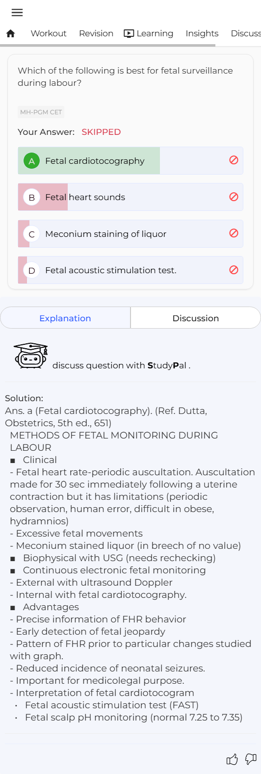
Task: Open the hamburger menu
Action: 17,13
